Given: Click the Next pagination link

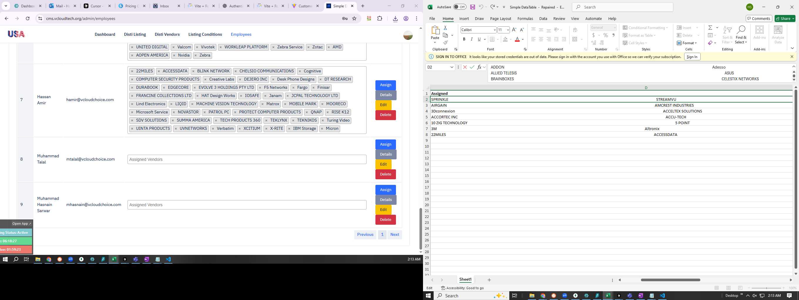Looking at the screenshot, I should click(x=395, y=234).
